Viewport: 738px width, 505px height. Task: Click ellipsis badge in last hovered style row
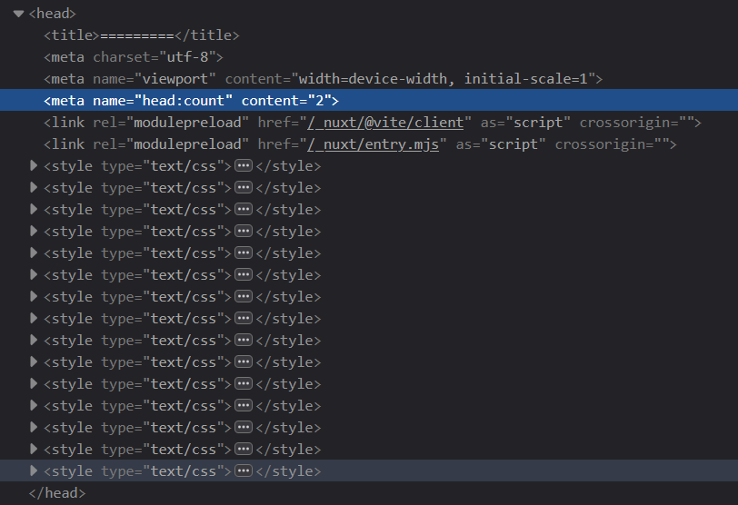[244, 471]
